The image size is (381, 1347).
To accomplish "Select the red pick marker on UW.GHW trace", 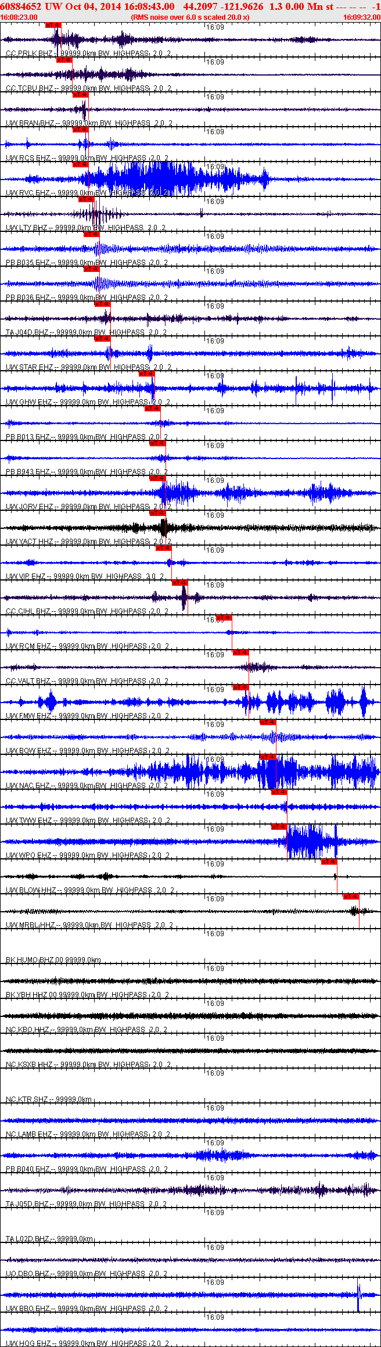I will click(x=147, y=374).
